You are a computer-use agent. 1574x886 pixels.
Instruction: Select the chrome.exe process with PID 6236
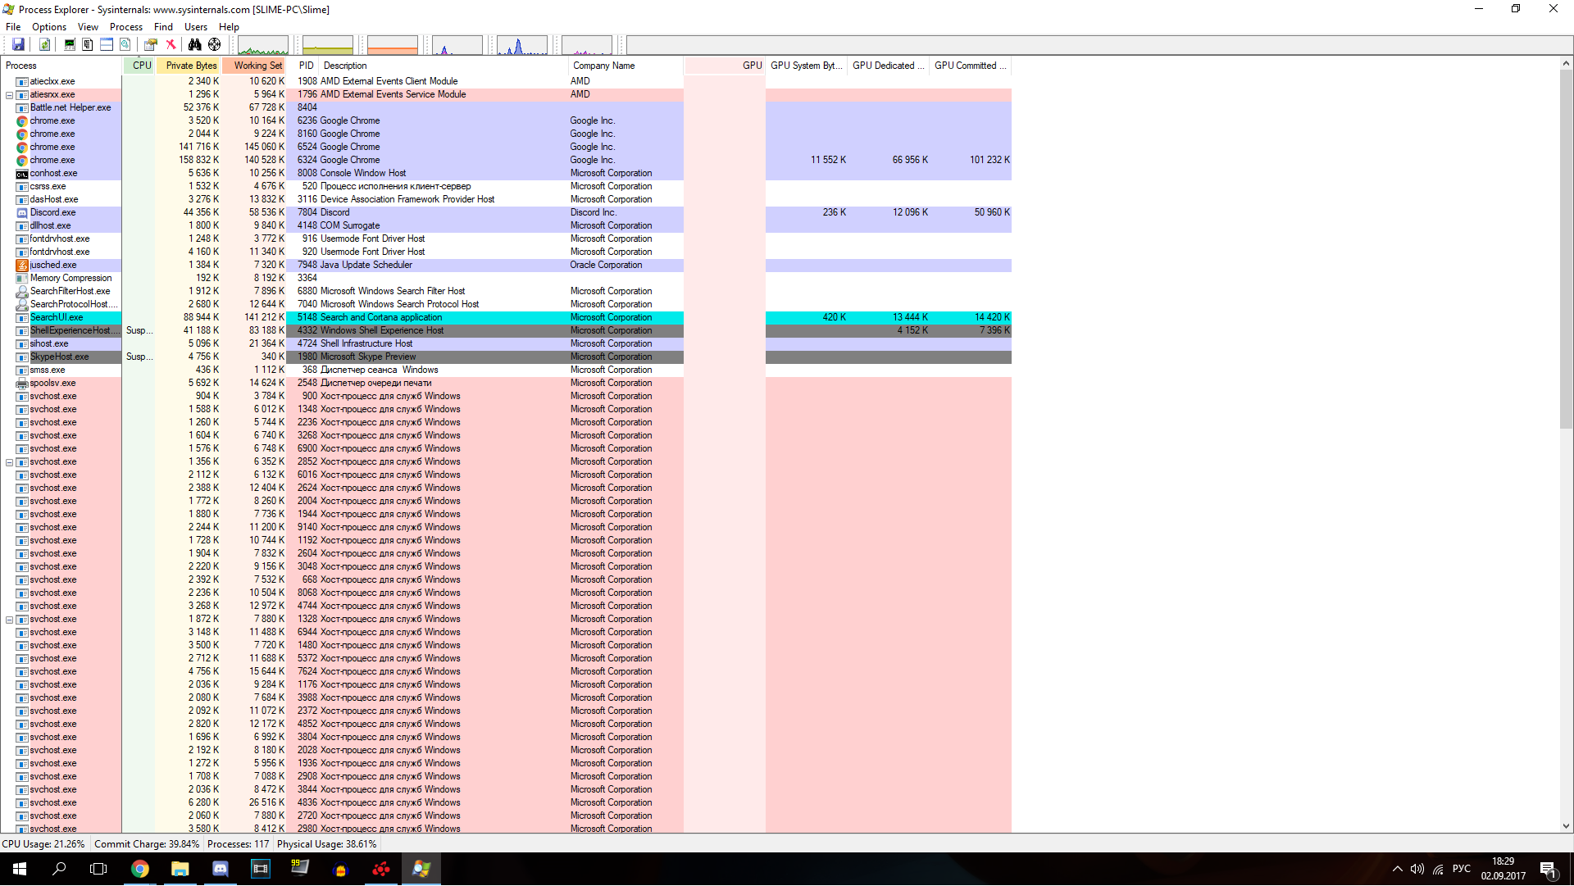[x=506, y=120]
